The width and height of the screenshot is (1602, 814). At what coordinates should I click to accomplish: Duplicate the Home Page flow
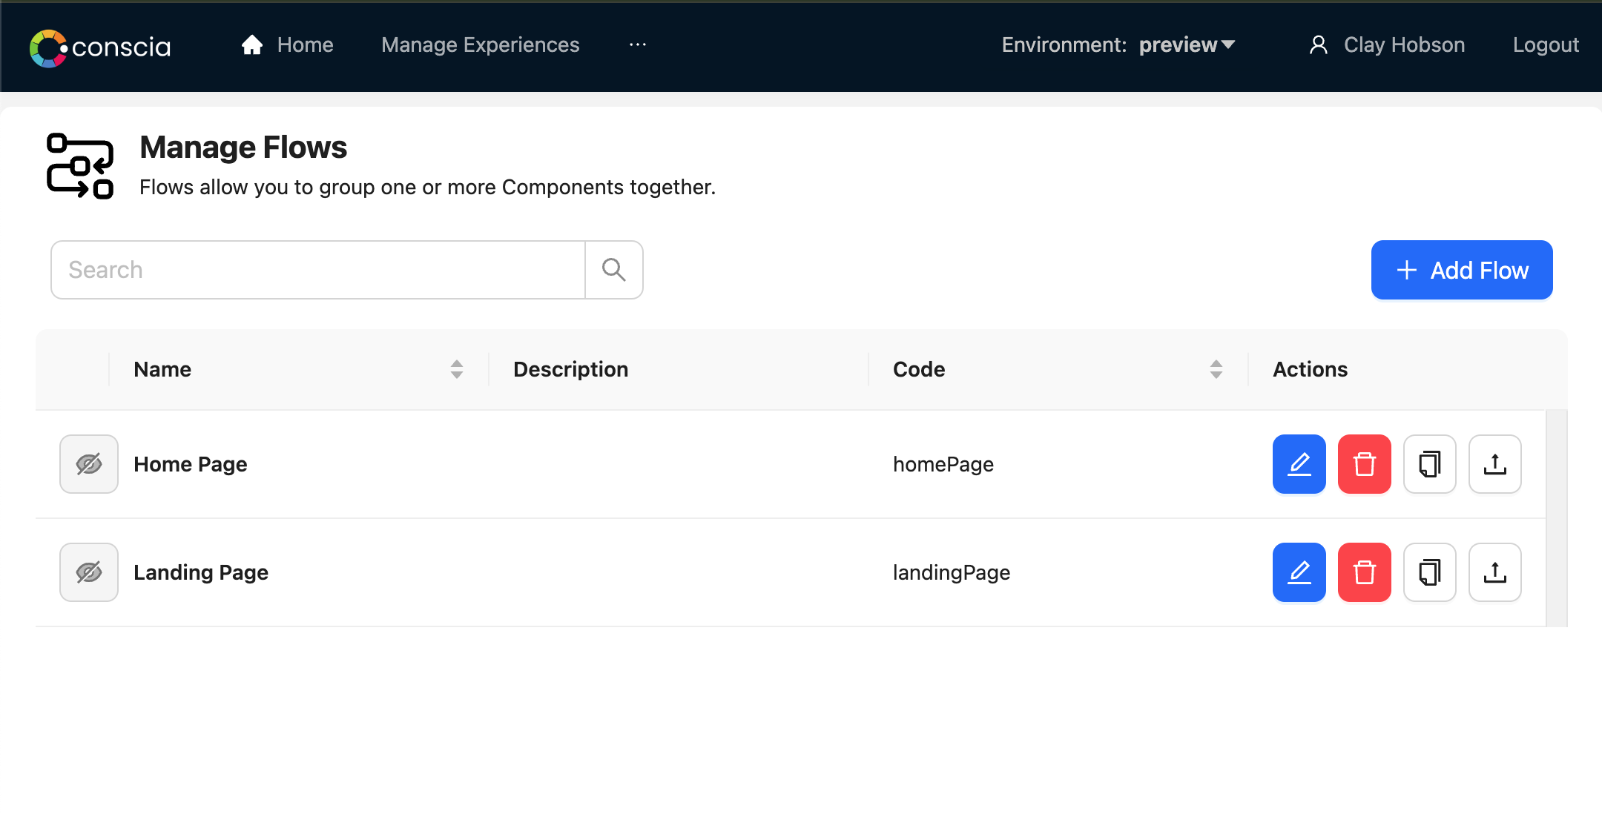click(1430, 464)
